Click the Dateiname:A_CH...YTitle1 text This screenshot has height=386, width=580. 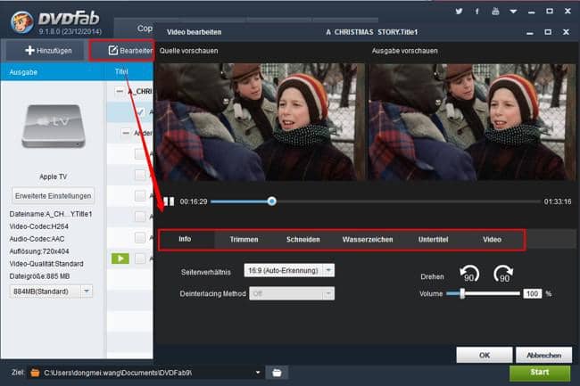click(x=51, y=214)
